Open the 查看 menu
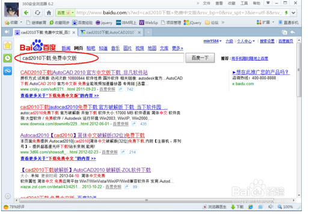Screen dimensions: 312x216 click(219, 3)
